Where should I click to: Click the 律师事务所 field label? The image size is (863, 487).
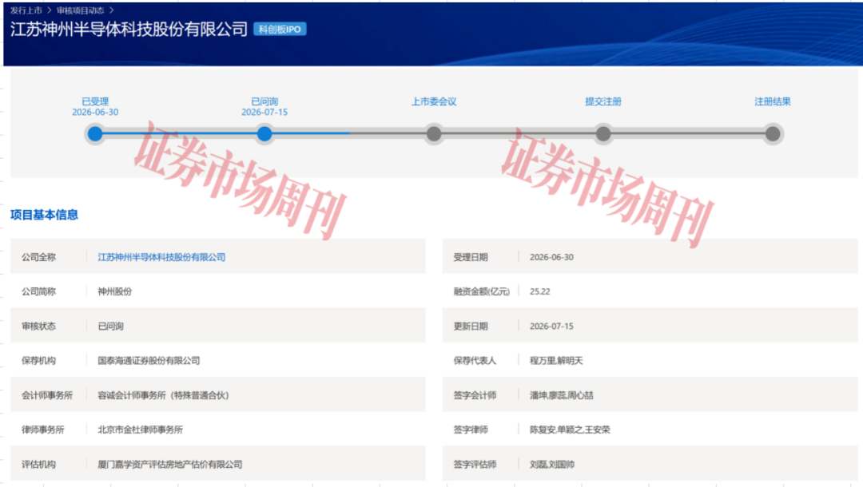click(43, 430)
